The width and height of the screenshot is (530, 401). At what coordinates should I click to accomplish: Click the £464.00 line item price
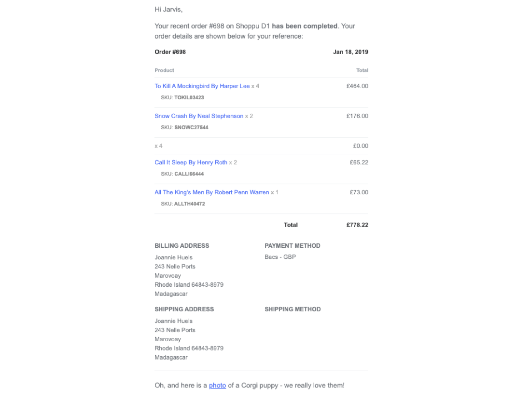(357, 86)
